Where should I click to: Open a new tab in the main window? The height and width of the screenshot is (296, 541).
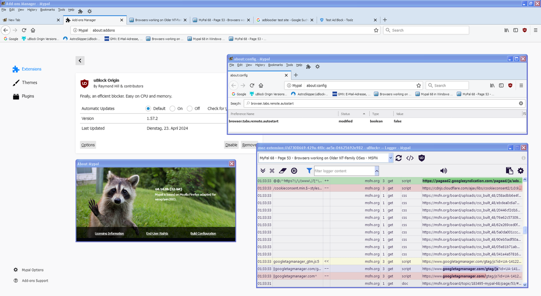(385, 20)
